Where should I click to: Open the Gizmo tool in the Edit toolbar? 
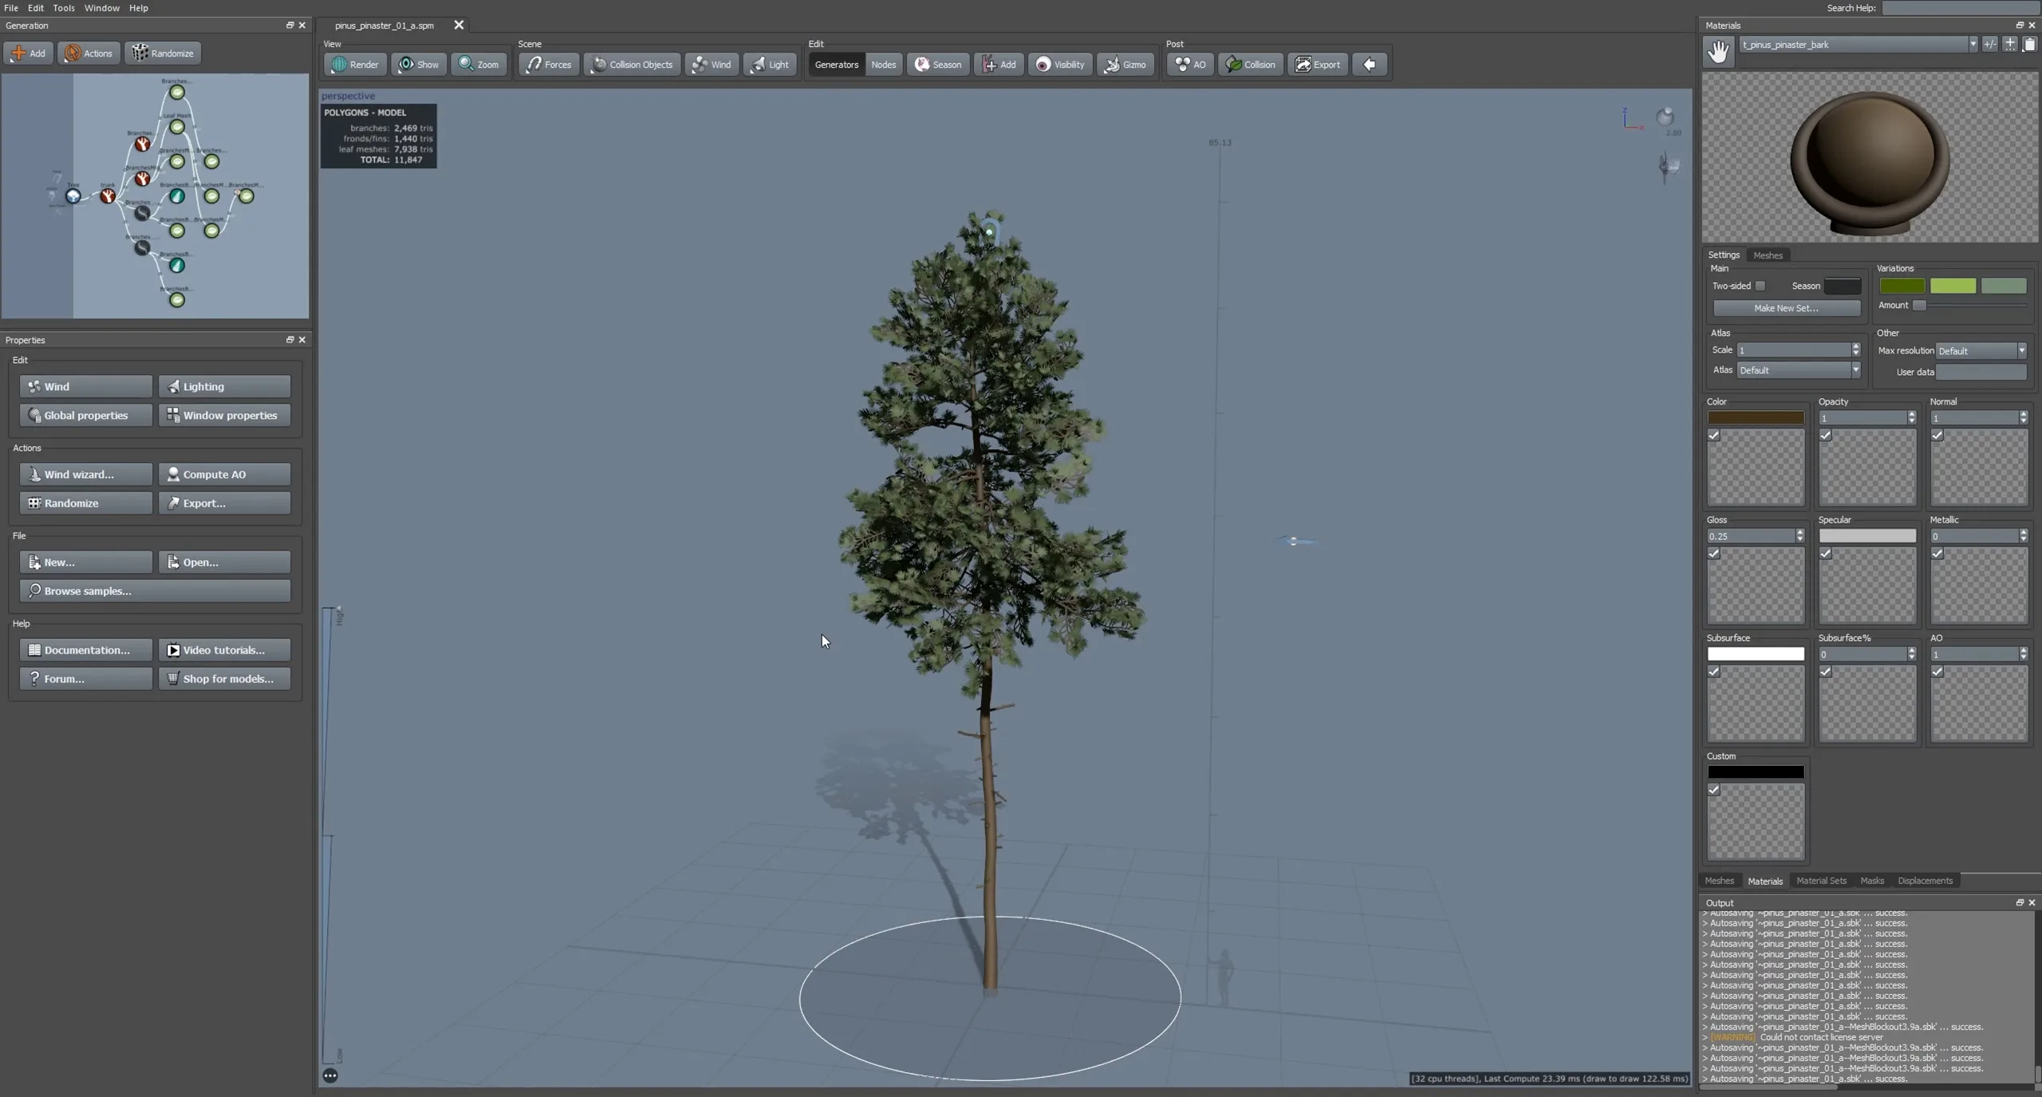pyautogui.click(x=1125, y=64)
